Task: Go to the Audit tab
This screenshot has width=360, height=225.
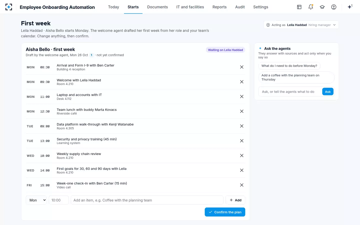Action: (240, 7)
